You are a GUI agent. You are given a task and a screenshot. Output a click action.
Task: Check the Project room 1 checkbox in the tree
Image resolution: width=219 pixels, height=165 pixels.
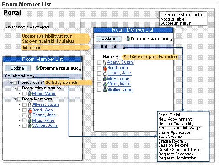pos(15,83)
